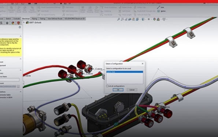Click Edit Wires in the ribbon
The height and width of the screenshot is (137, 218).
[x=68, y=7]
